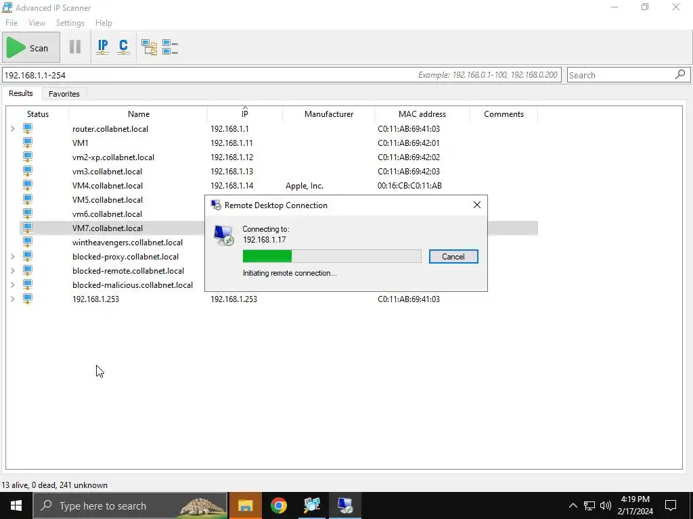The image size is (693, 519).
Task: Select wintheavengers.collabnet.local entry
Action: point(127,243)
